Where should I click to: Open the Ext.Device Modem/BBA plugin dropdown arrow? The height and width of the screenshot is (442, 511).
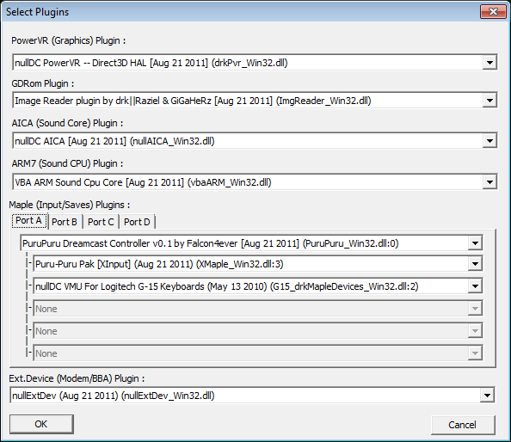(487, 396)
